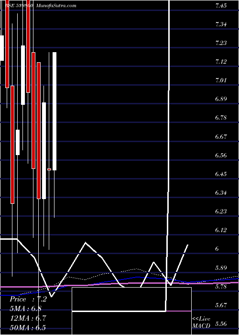Click the 7.45 price axis label
Image resolution: width=239 pixels, height=335 pixels.
pyautogui.click(x=221, y=6)
